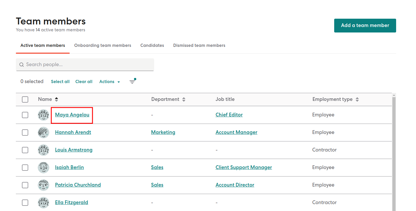Screen dimensions: 416x211
Task: Open Account Manager job title link
Action: point(236,132)
